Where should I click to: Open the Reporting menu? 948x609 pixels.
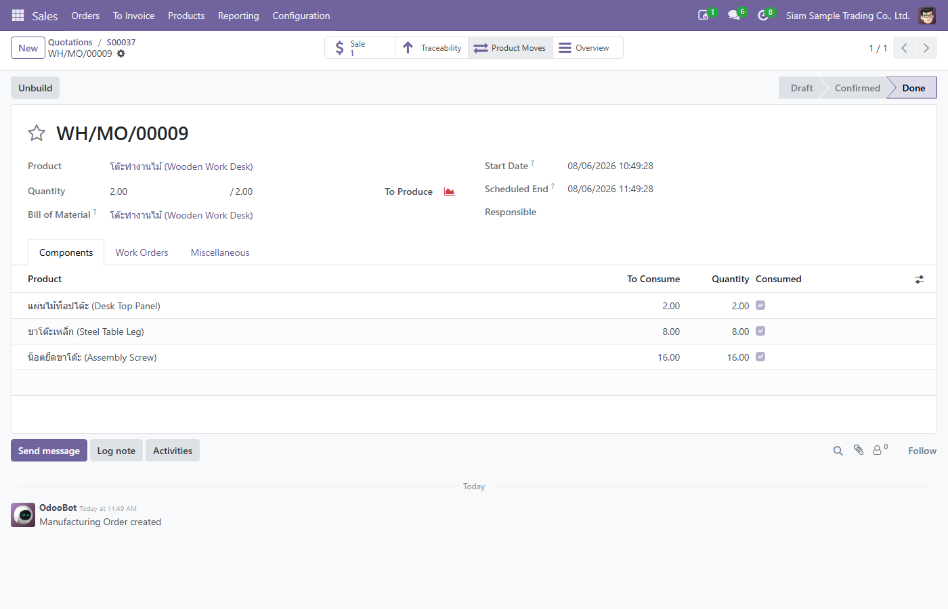pos(238,16)
